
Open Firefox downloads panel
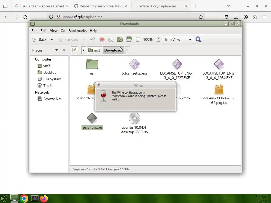tap(236, 17)
